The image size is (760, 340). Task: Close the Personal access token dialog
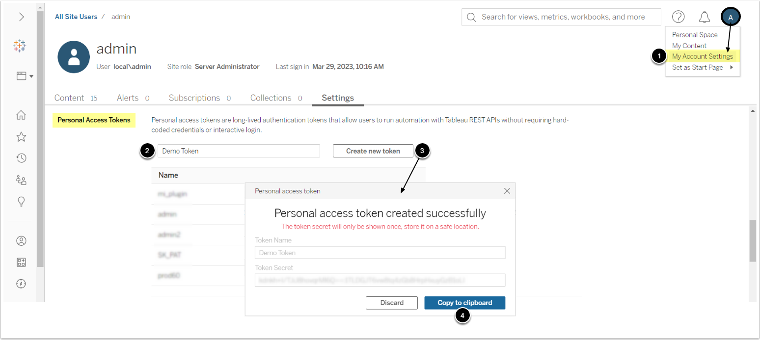(507, 191)
